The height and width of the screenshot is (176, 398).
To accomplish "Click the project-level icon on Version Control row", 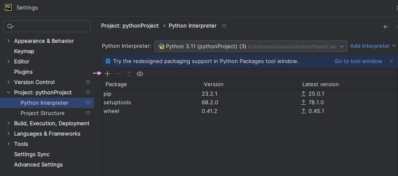I will [88, 82].
